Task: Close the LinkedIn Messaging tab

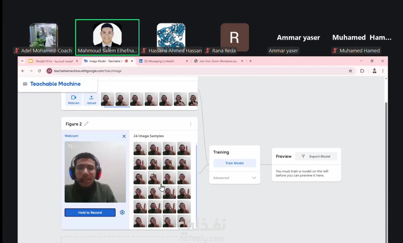Action: [x=187, y=61]
